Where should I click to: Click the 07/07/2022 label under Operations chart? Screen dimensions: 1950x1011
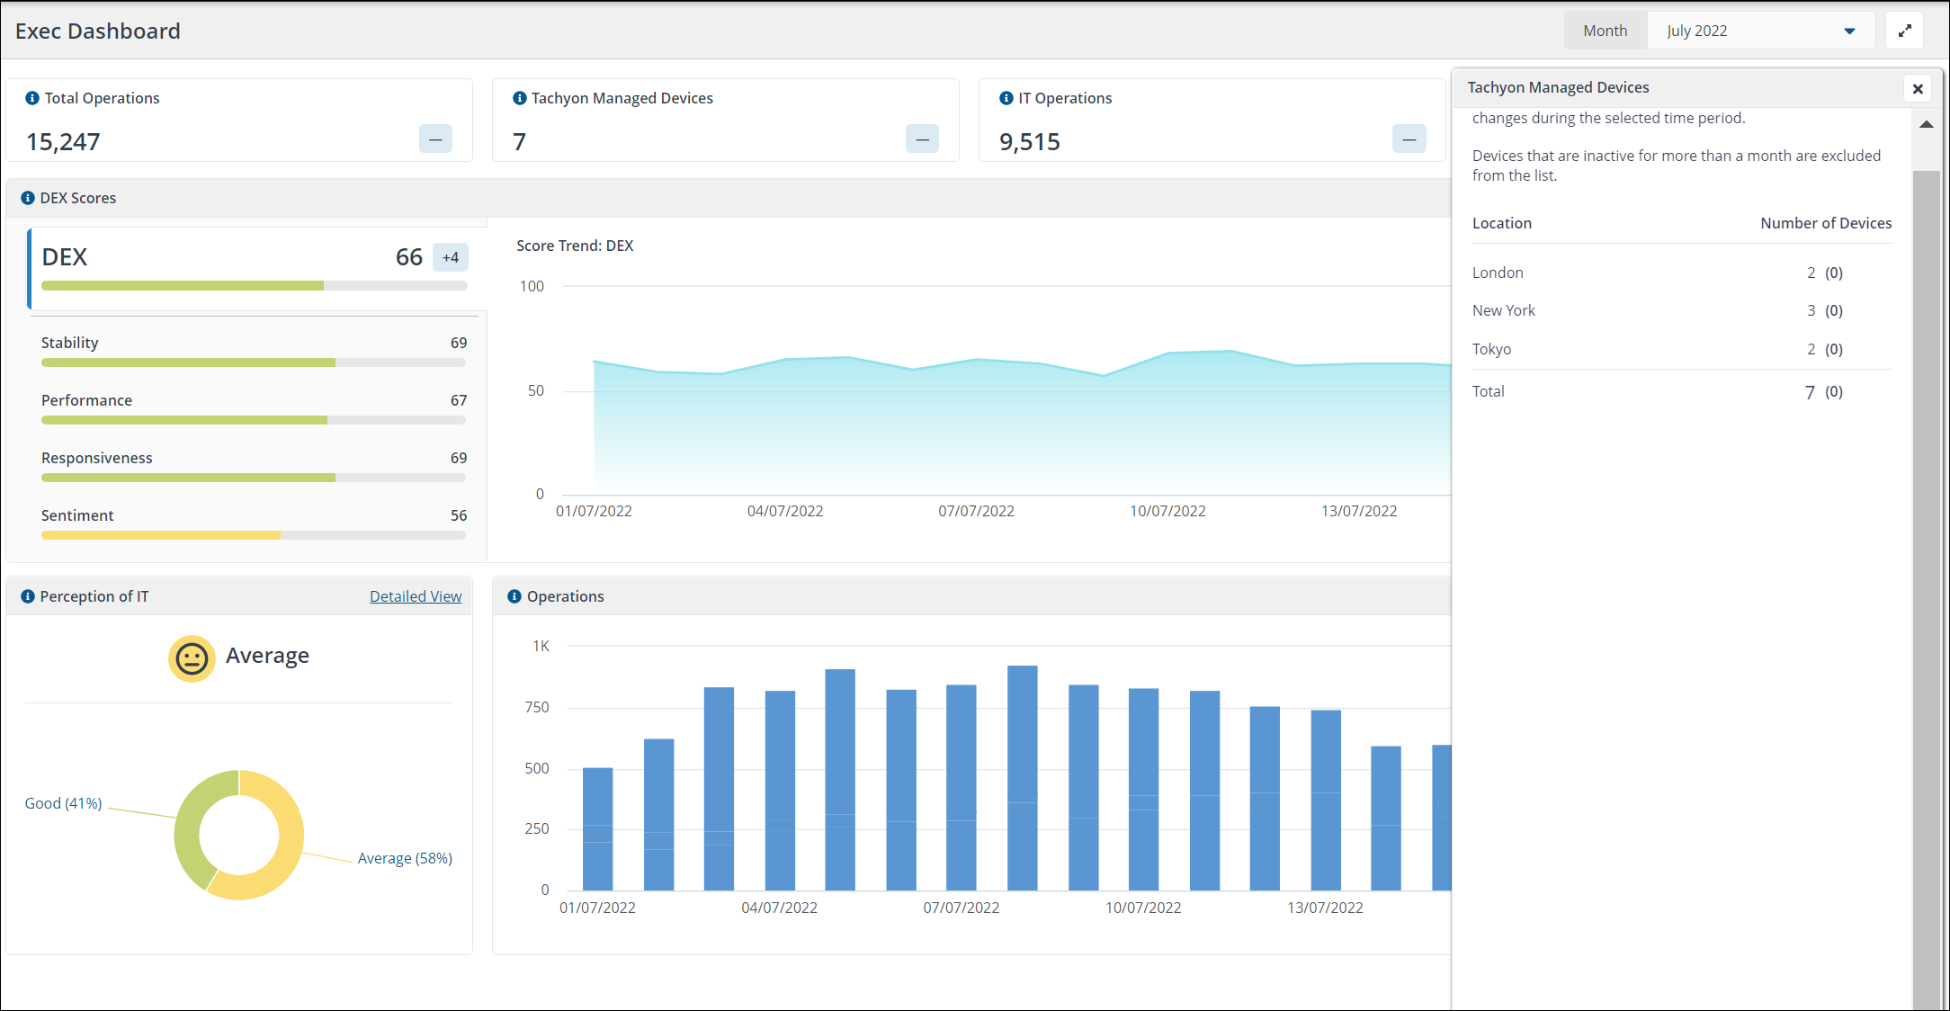point(961,908)
